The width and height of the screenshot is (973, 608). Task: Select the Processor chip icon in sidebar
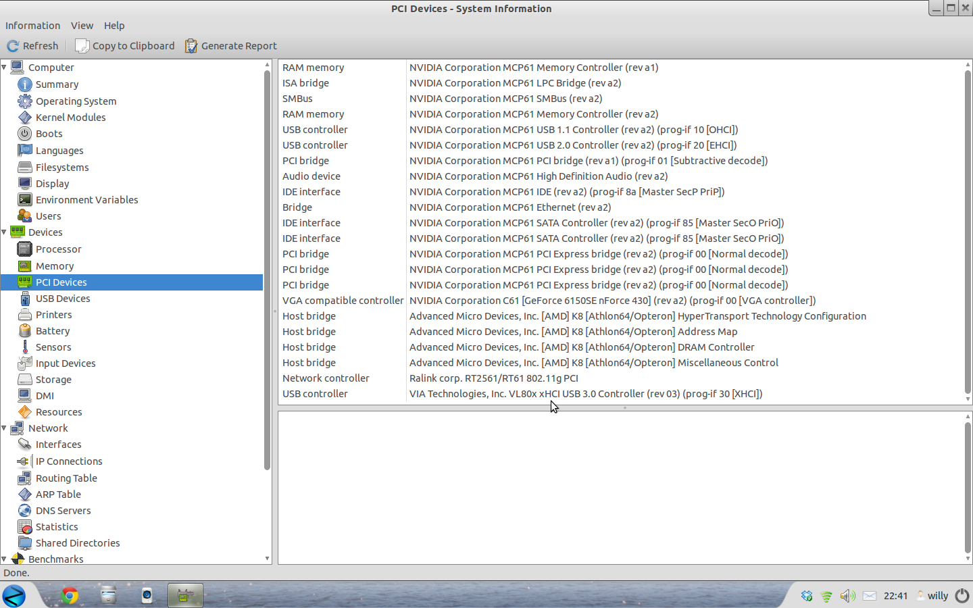point(25,249)
